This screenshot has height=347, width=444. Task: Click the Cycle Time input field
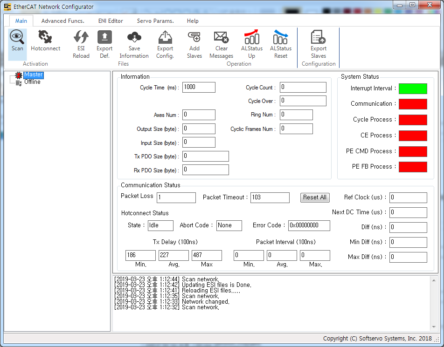[199, 88]
